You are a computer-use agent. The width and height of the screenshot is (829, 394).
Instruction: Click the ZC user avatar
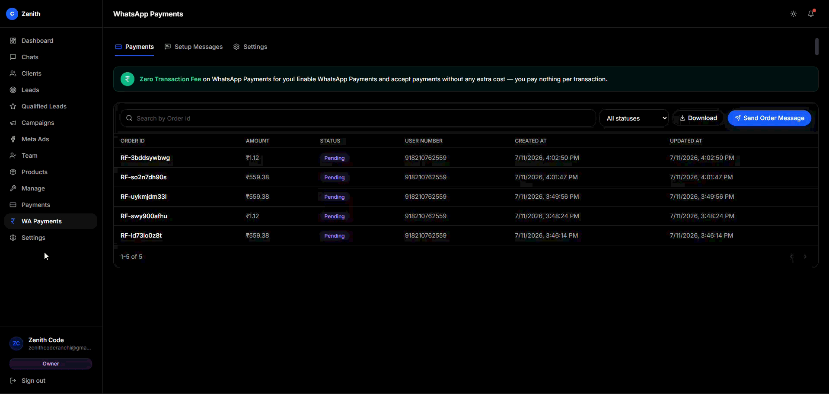16,343
